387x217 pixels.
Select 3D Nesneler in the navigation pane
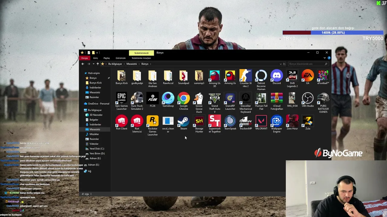[96, 115]
